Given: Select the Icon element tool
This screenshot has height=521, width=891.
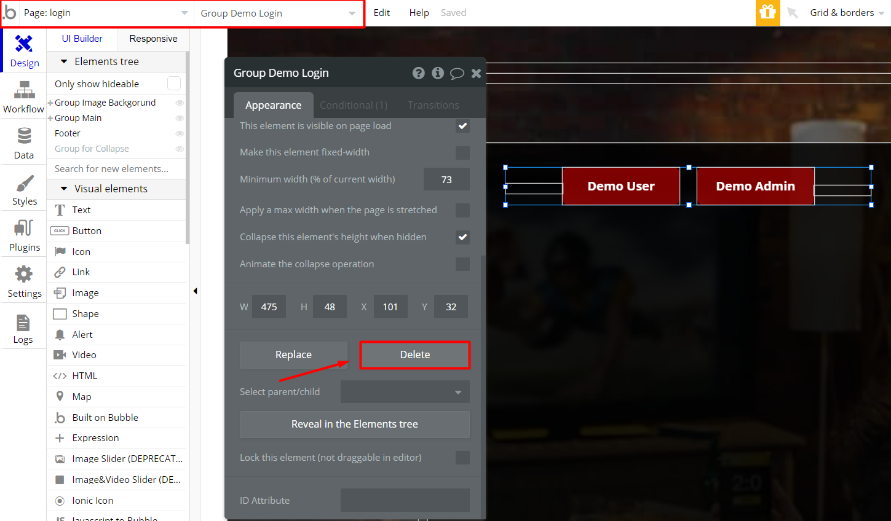Looking at the screenshot, I should pyautogui.click(x=117, y=252).
